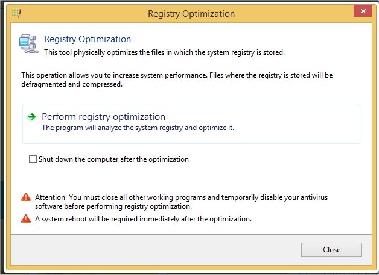Click the 'Registry Optimization' window title text

(x=191, y=13)
